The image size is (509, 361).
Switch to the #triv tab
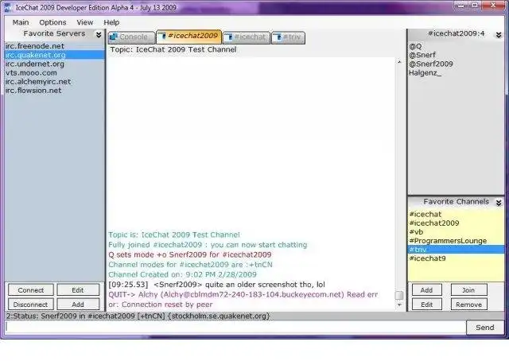pyautogui.click(x=288, y=37)
